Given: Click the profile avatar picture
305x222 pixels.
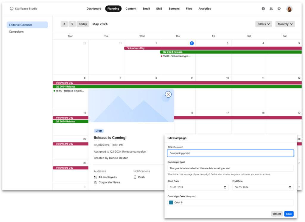Looking at the screenshot, I should pyautogui.click(x=289, y=9).
